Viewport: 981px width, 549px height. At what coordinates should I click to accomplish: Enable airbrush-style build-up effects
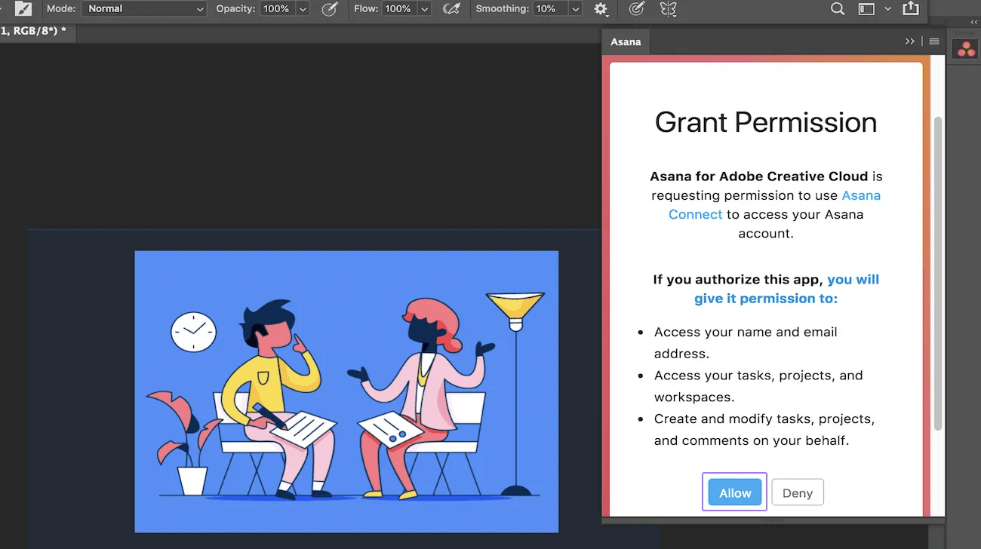tap(451, 9)
